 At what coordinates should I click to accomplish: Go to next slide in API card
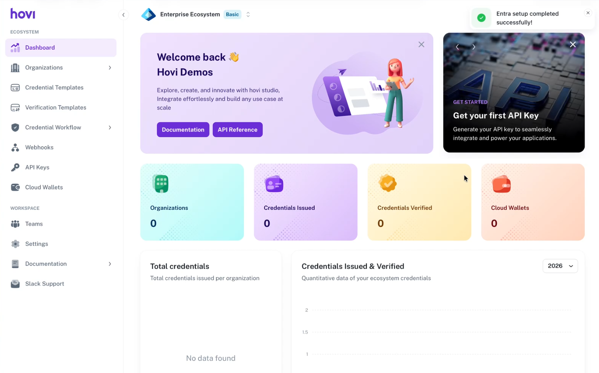tap(473, 47)
